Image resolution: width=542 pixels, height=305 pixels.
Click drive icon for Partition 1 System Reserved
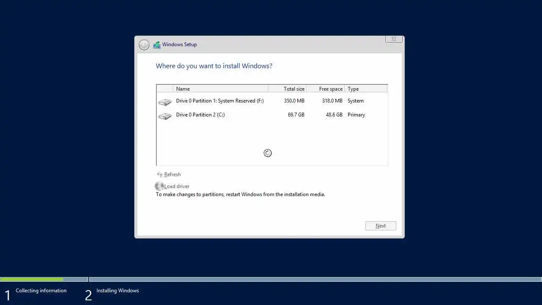tap(165, 102)
